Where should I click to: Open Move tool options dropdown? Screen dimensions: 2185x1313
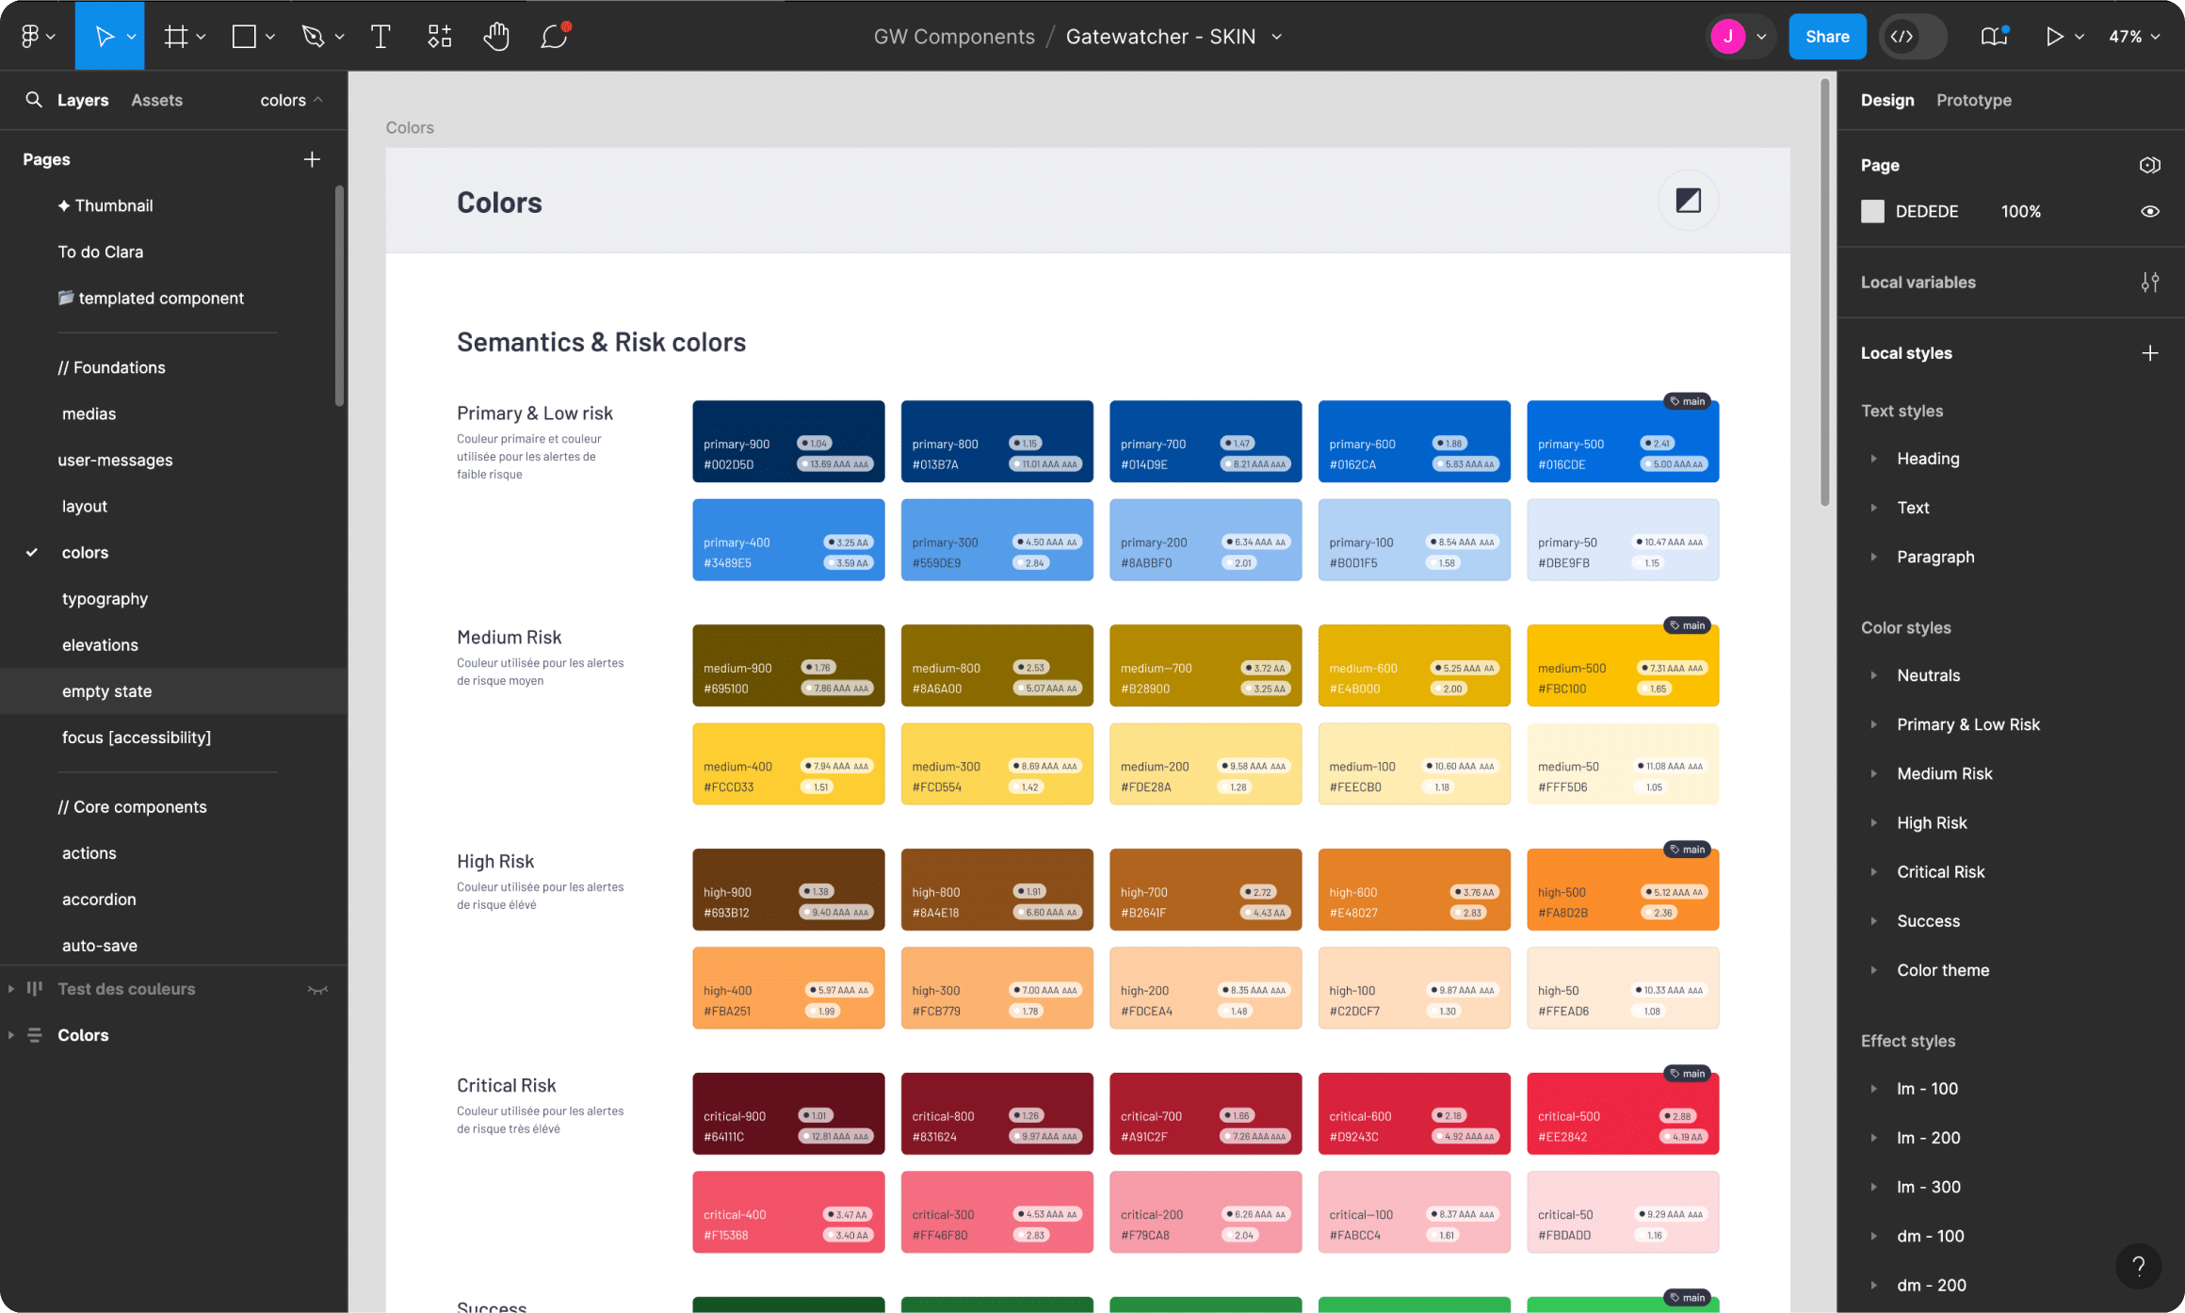coord(131,36)
